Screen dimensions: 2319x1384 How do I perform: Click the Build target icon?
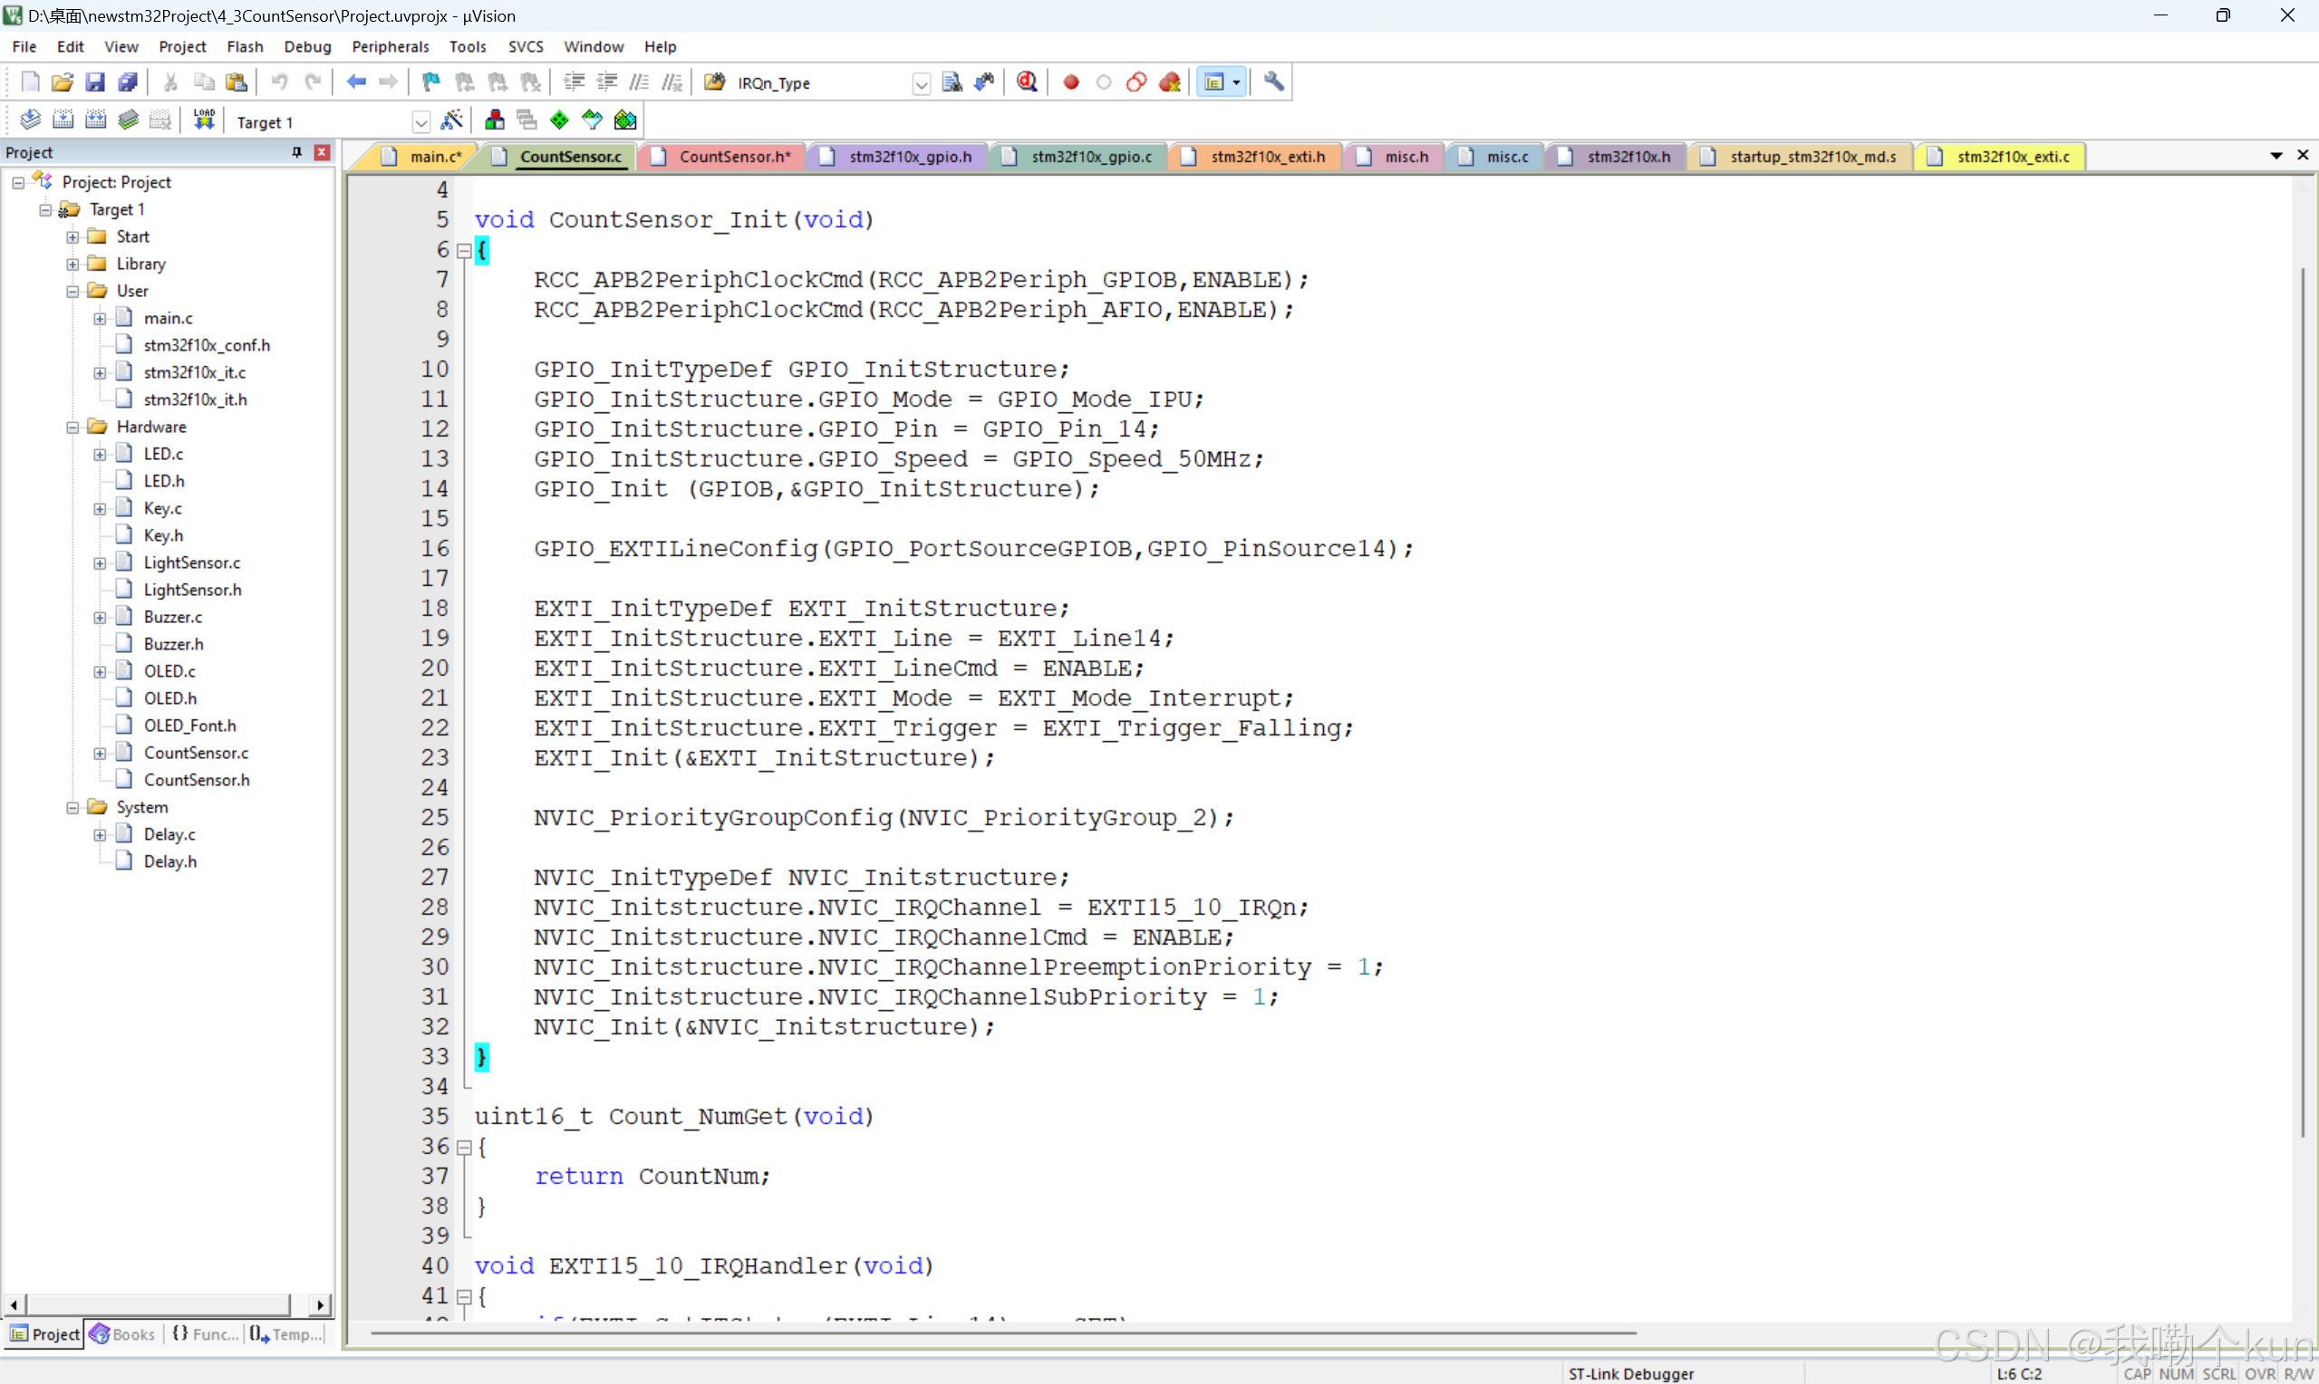pyautogui.click(x=63, y=120)
